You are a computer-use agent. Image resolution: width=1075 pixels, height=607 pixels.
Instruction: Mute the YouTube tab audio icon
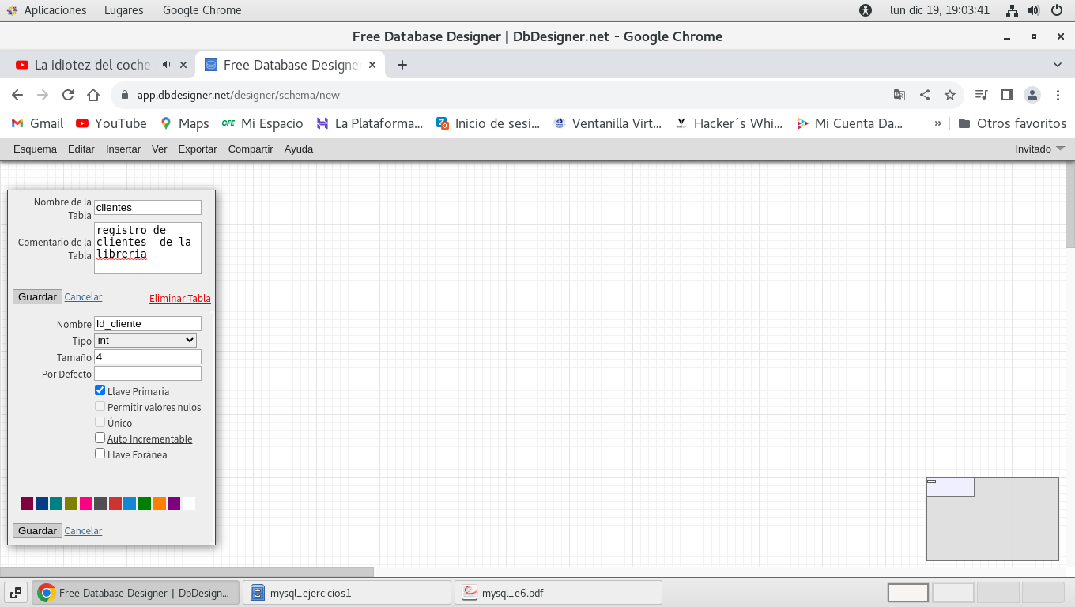[x=167, y=65]
